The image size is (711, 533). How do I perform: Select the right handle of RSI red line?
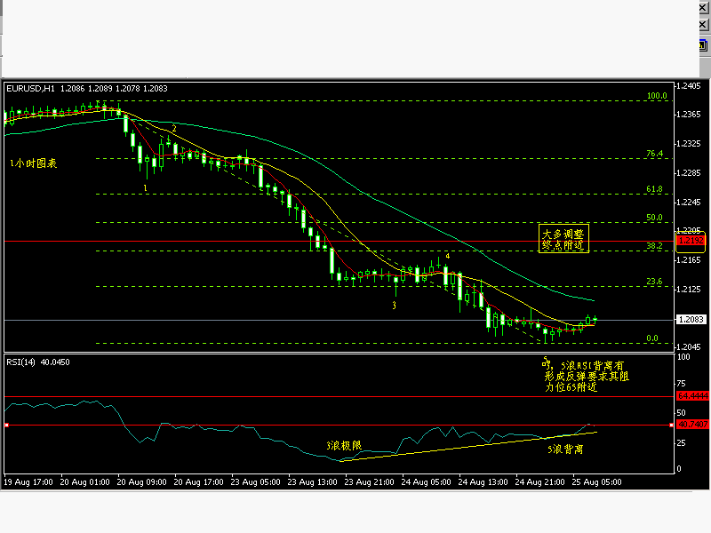pos(671,426)
